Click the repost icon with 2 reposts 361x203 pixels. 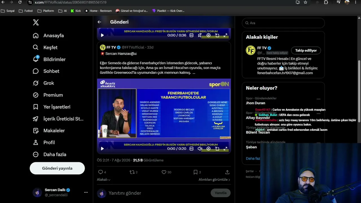[x=132, y=172]
